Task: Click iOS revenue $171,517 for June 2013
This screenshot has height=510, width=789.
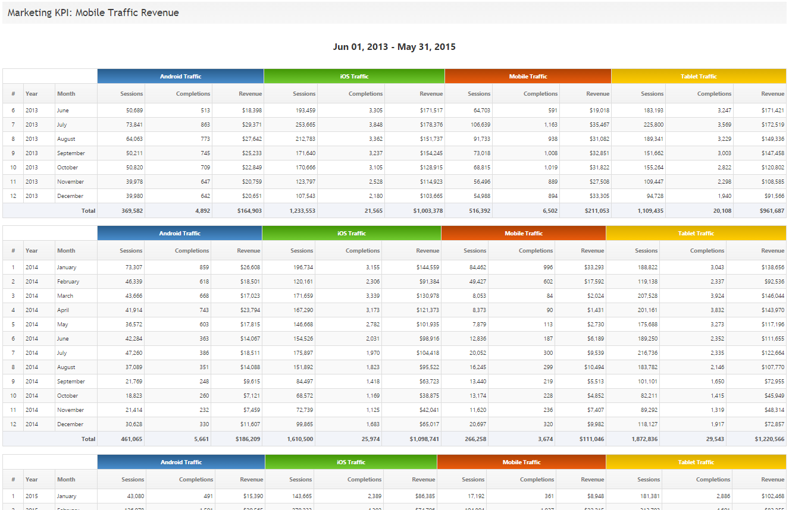Action: click(427, 111)
